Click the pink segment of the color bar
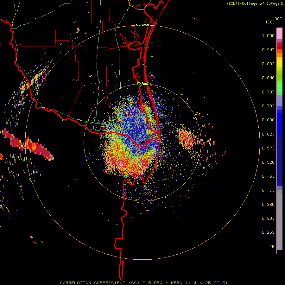The width and height of the screenshot is (285, 285). pos(280,34)
